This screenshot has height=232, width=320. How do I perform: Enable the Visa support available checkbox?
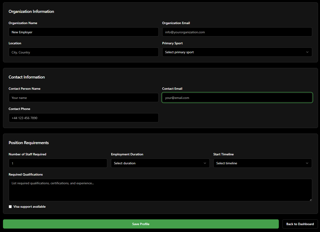tap(10, 207)
